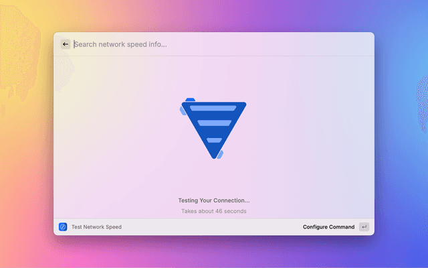Screen dimensions: 428x268
Task: Click the desktop wallpaper left of the window
Action: (x=27, y=134)
